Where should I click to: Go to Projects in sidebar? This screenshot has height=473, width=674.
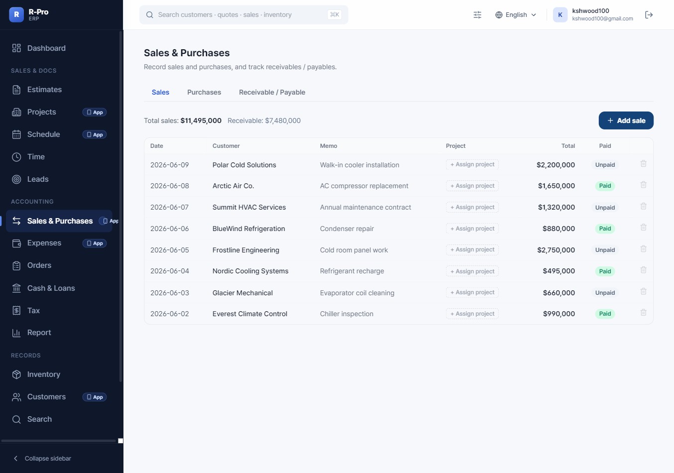59,112
